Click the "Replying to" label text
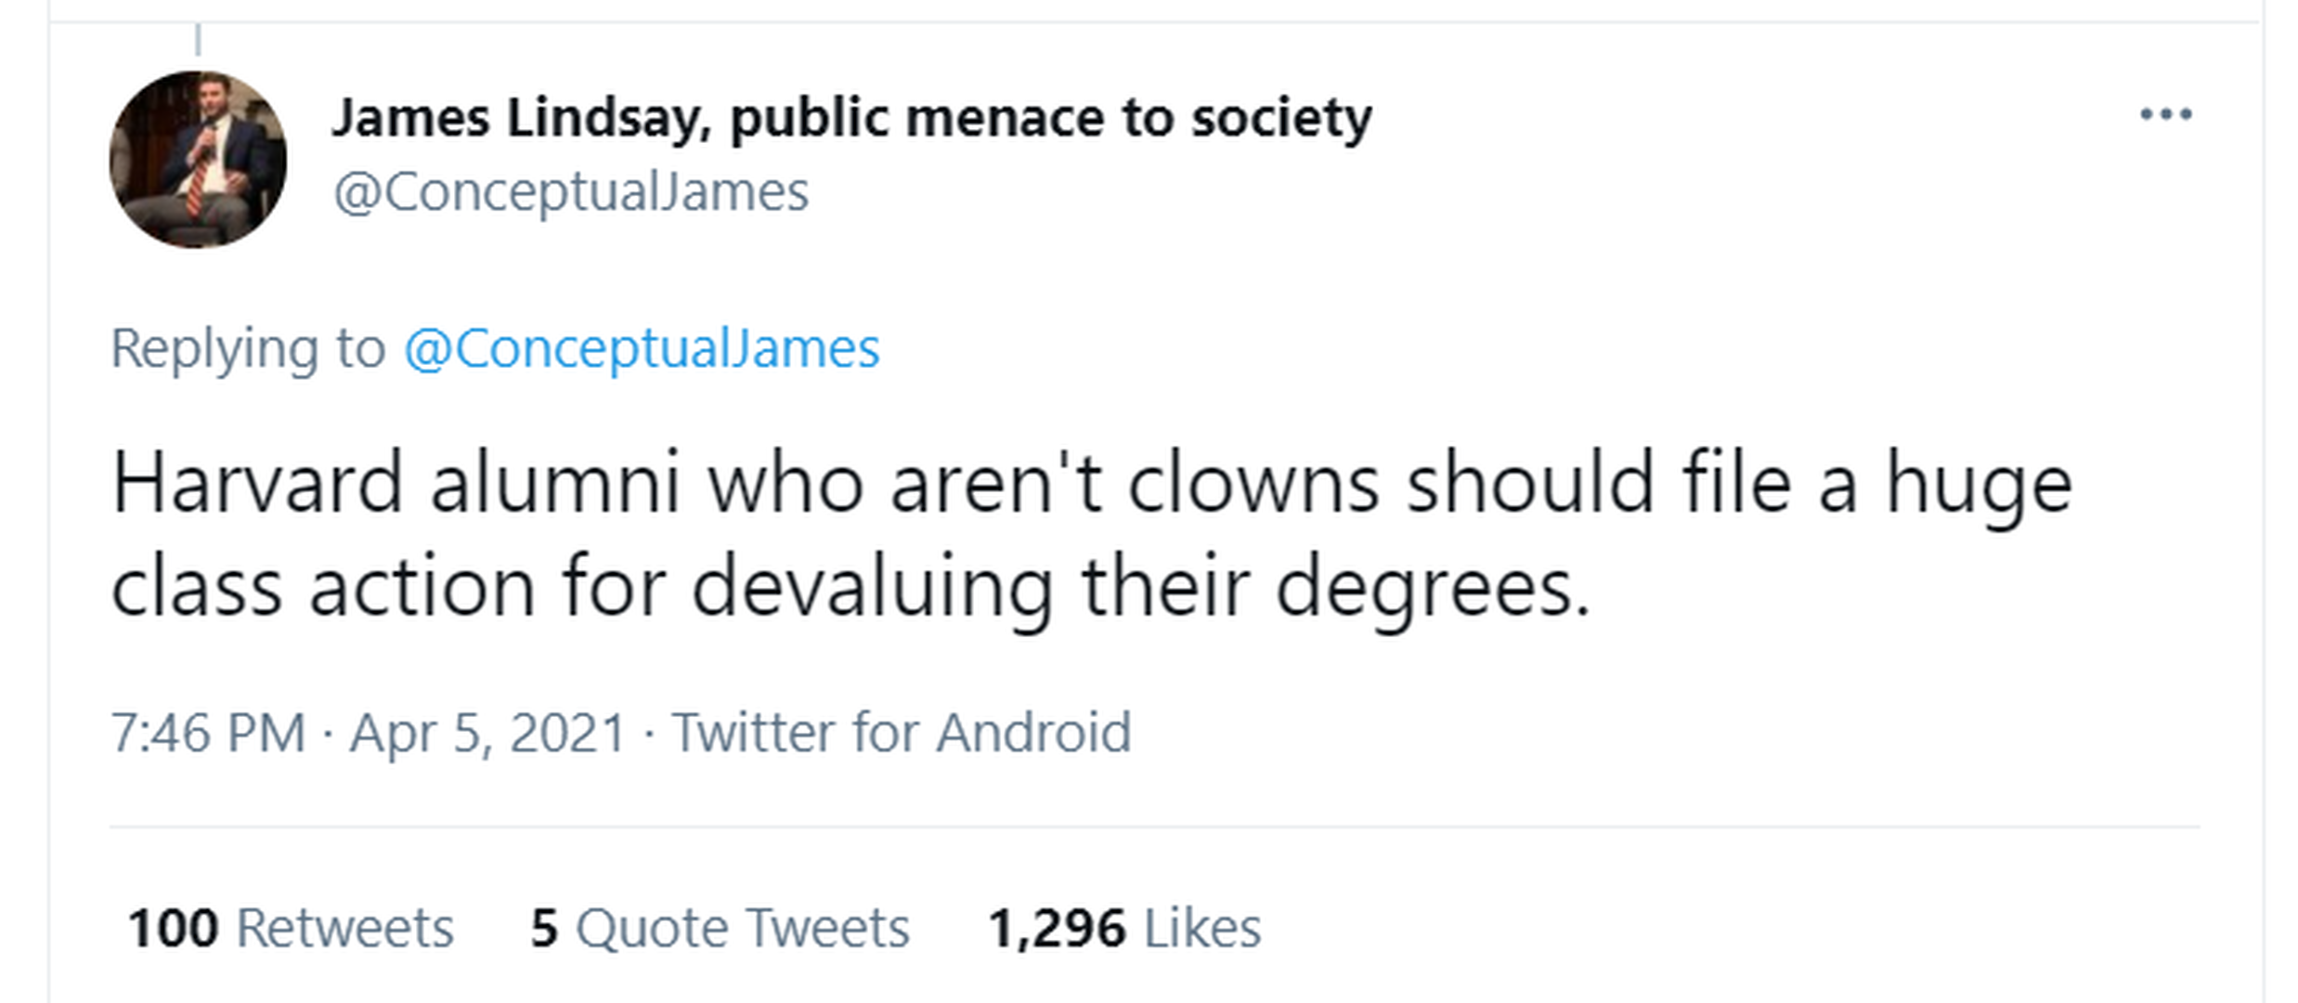Viewport: 2298px width, 1003px height. tap(248, 349)
